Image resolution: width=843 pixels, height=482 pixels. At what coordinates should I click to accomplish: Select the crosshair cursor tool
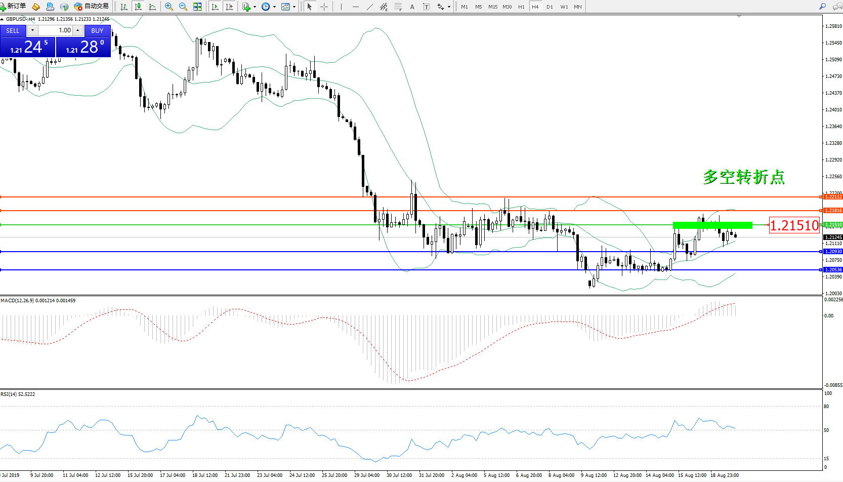tap(324, 7)
